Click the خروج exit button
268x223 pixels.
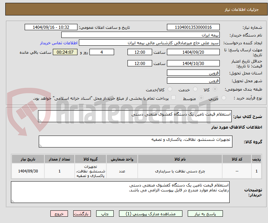[x=59, y=214]
